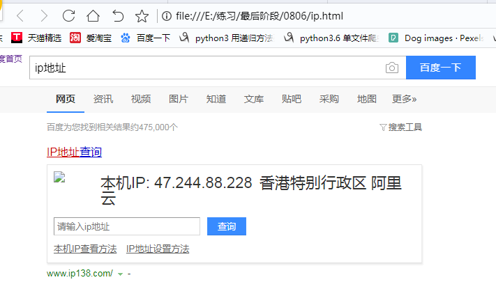
Task: Click the red 淘 Taobao icon
Action: 75,38
